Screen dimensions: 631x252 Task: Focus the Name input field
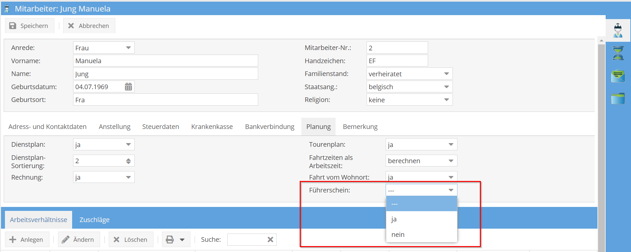[165, 74]
